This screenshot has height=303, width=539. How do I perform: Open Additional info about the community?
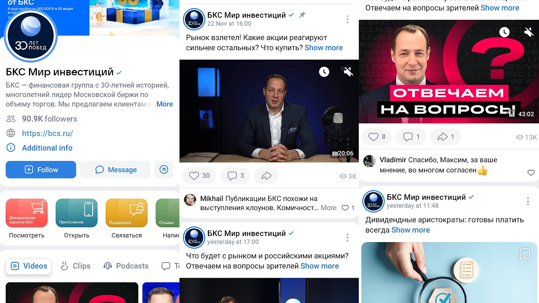tap(47, 148)
